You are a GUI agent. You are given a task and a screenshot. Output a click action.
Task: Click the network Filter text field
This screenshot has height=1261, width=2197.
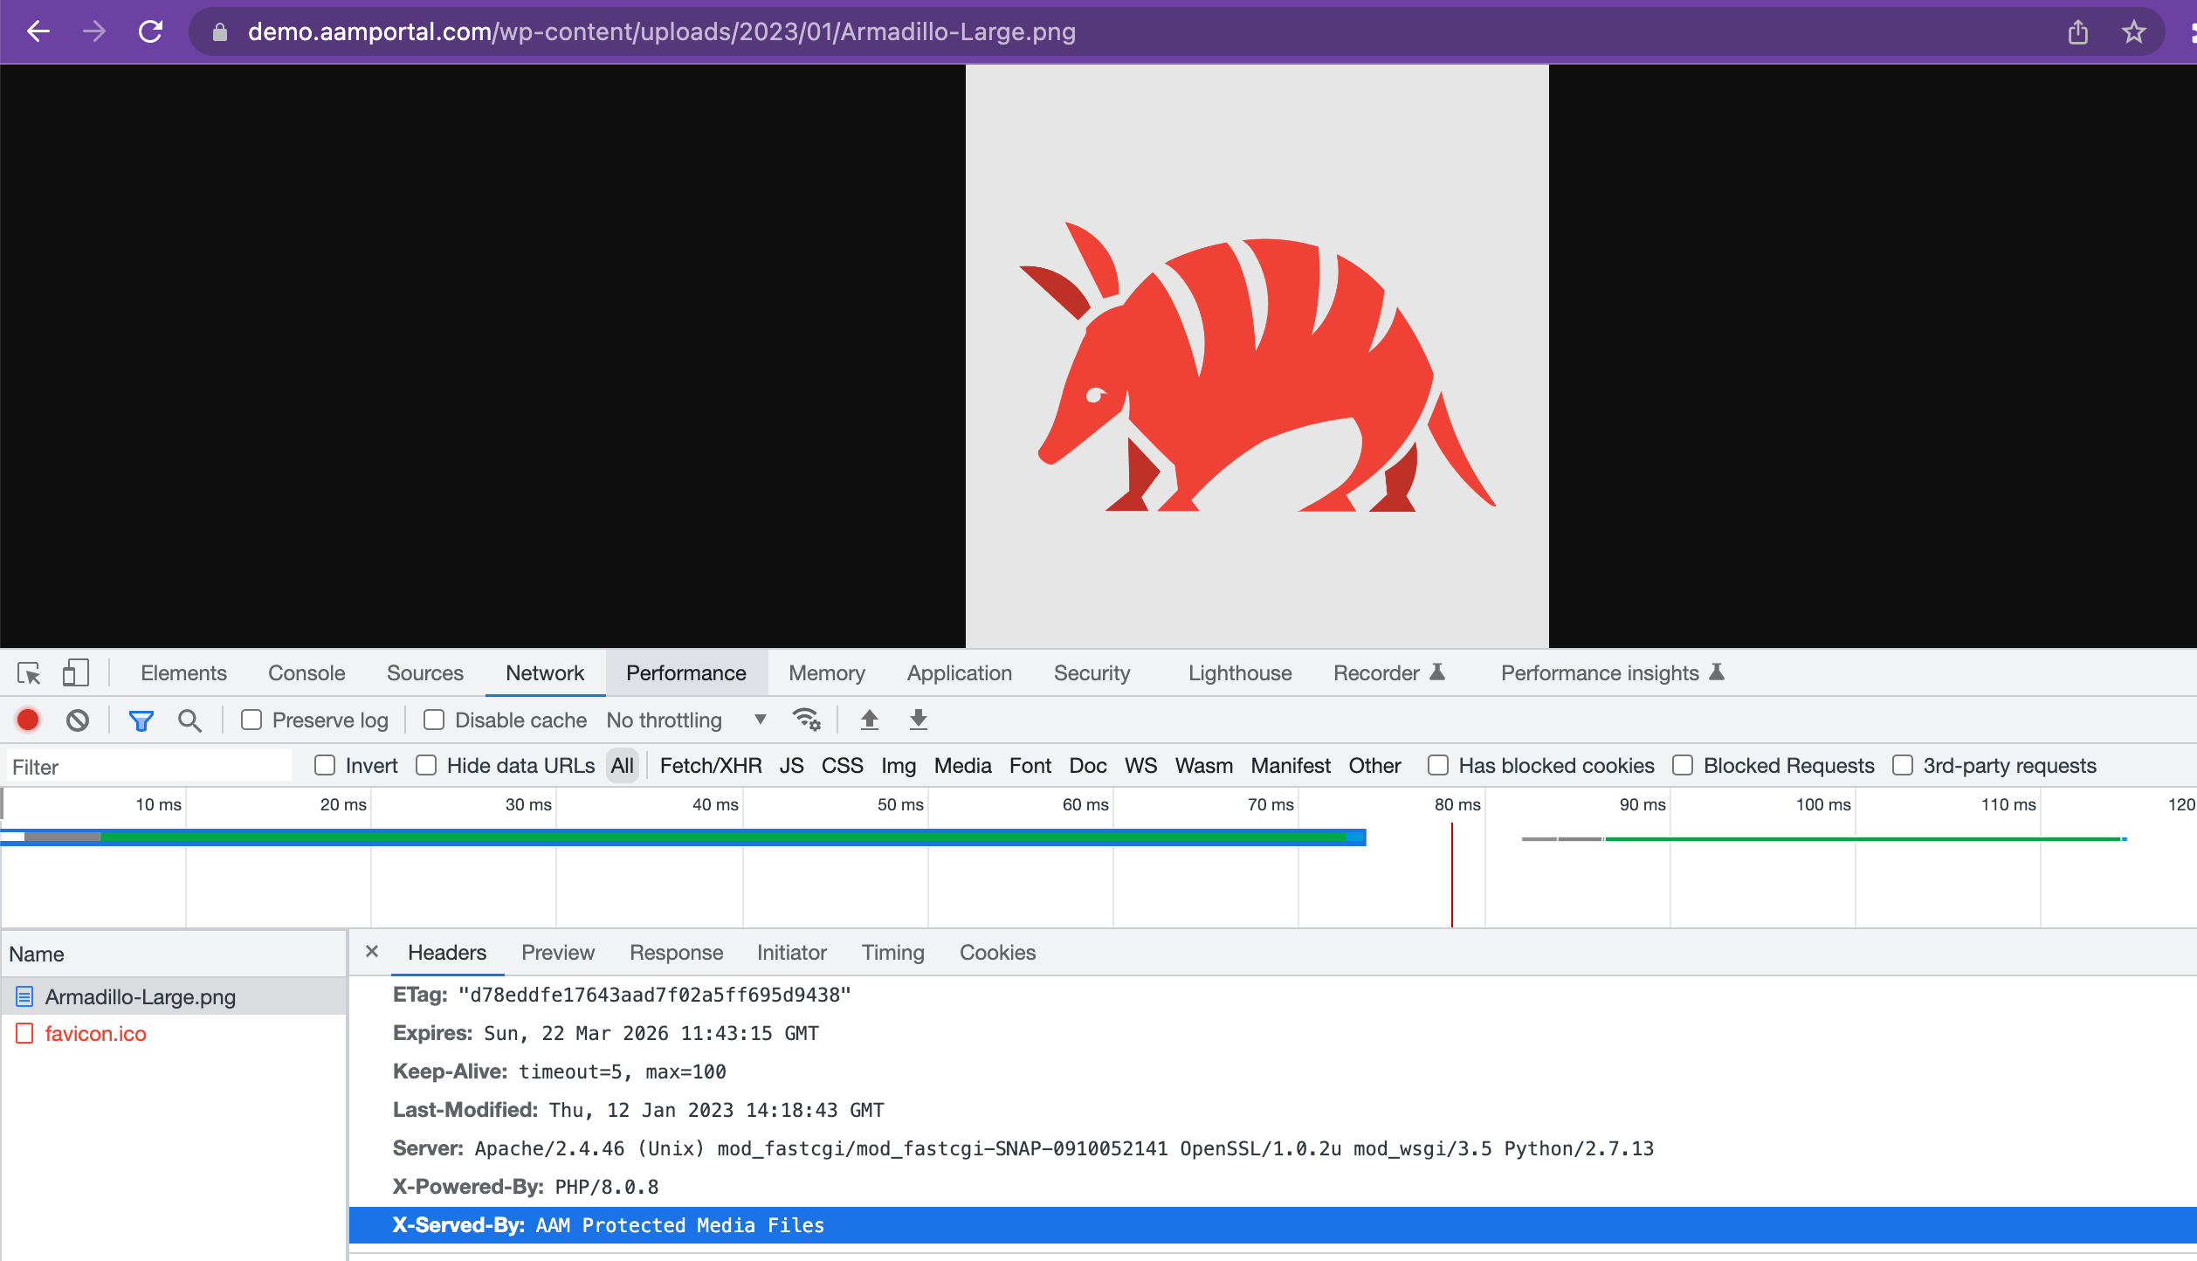pos(149,766)
